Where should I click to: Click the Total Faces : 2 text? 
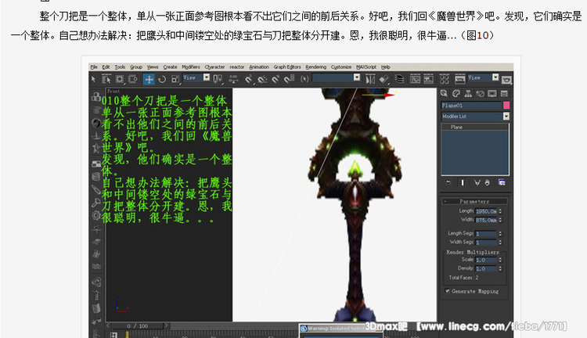coord(463,278)
